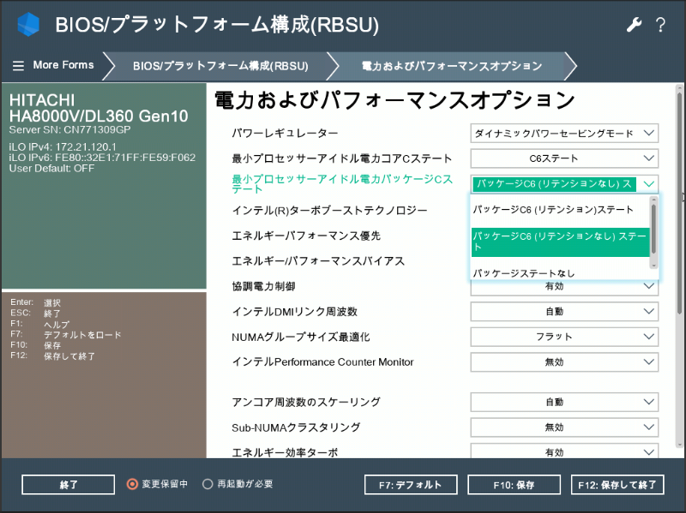
Task: Click the F7: デフォルトをロード help line
Action: (x=66, y=335)
